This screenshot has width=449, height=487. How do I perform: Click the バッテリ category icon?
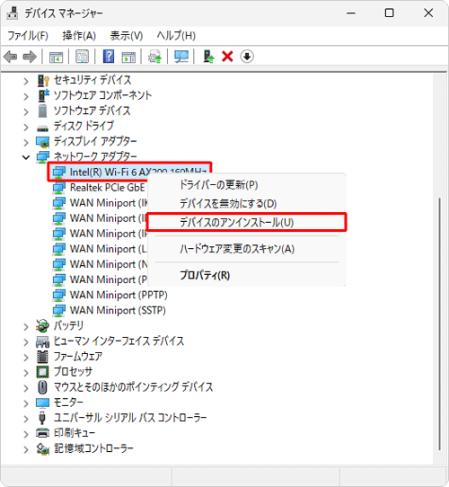pos(42,326)
